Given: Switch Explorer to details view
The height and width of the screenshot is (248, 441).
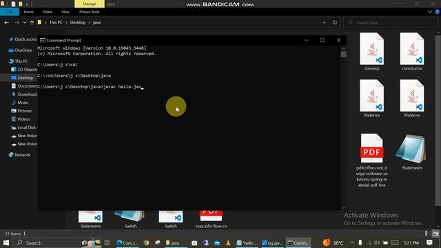Looking at the screenshot, I should (x=427, y=234).
